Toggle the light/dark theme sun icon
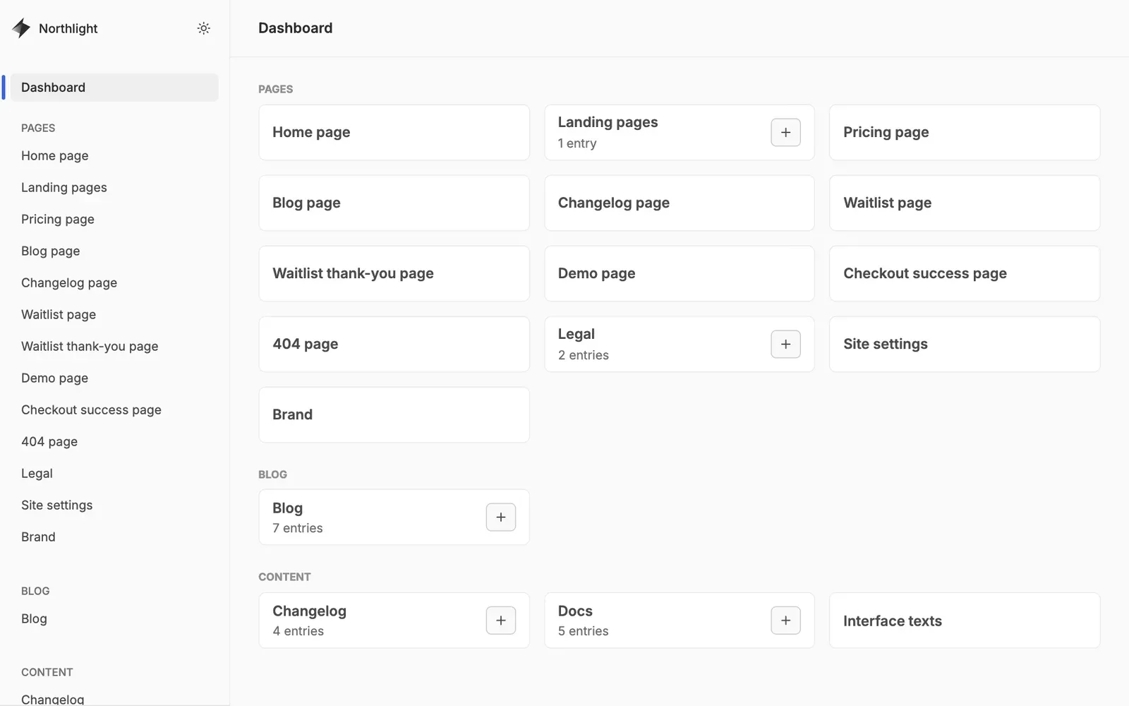Viewport: 1129px width, 706px height. click(x=204, y=28)
